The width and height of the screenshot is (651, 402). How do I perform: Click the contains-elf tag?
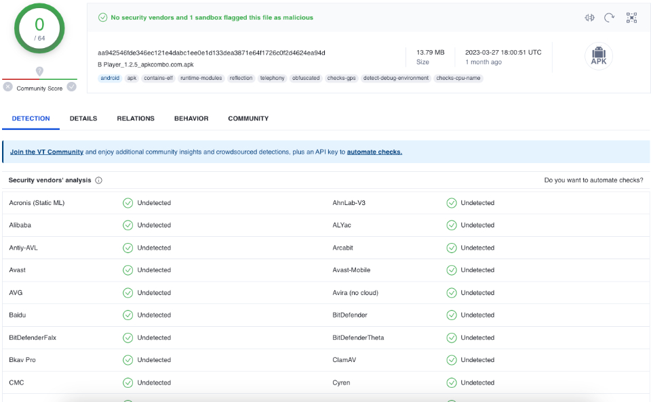point(158,78)
